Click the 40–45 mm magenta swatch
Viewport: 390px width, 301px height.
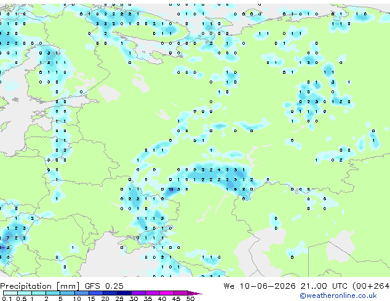point(167,293)
